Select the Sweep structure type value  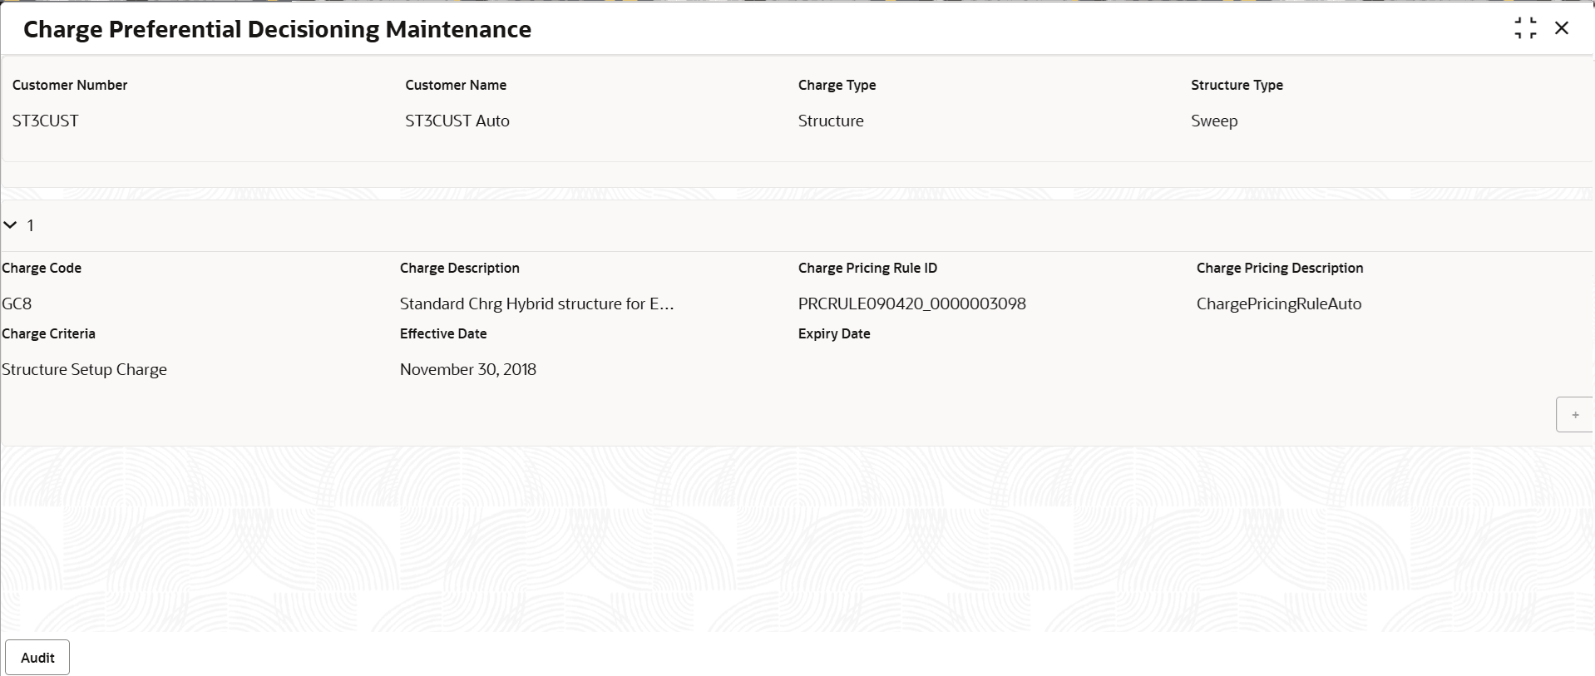click(x=1214, y=121)
